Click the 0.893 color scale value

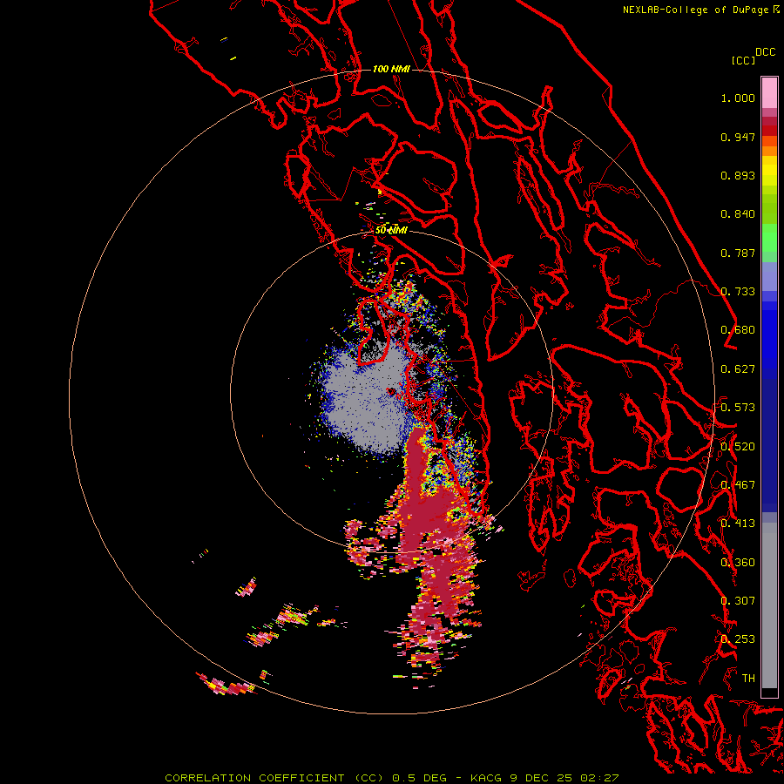738,175
